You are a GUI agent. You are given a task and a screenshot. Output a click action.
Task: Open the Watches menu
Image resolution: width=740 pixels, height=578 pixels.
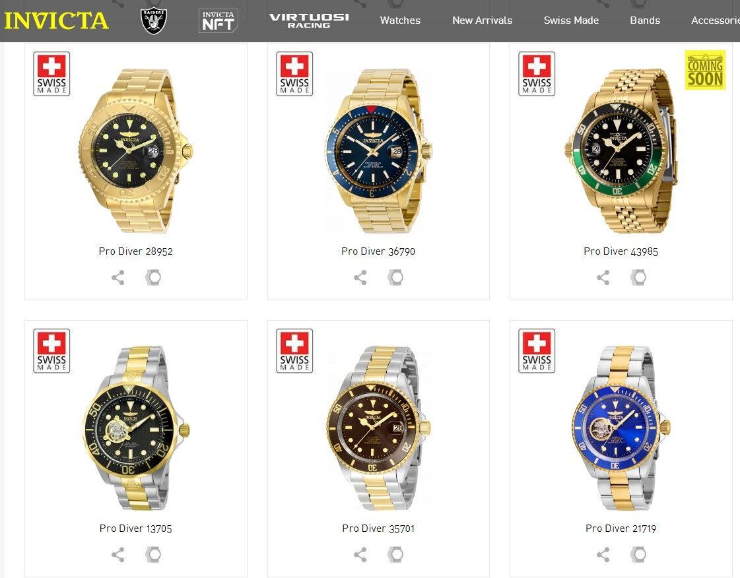tap(400, 20)
